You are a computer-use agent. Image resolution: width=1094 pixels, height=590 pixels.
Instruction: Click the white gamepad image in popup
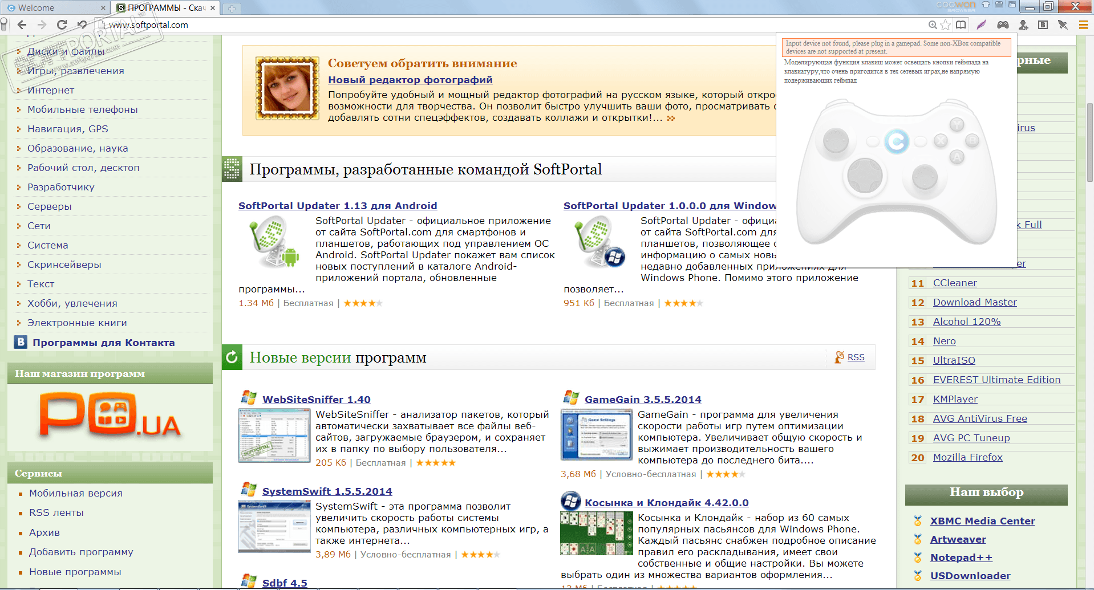tap(897, 171)
